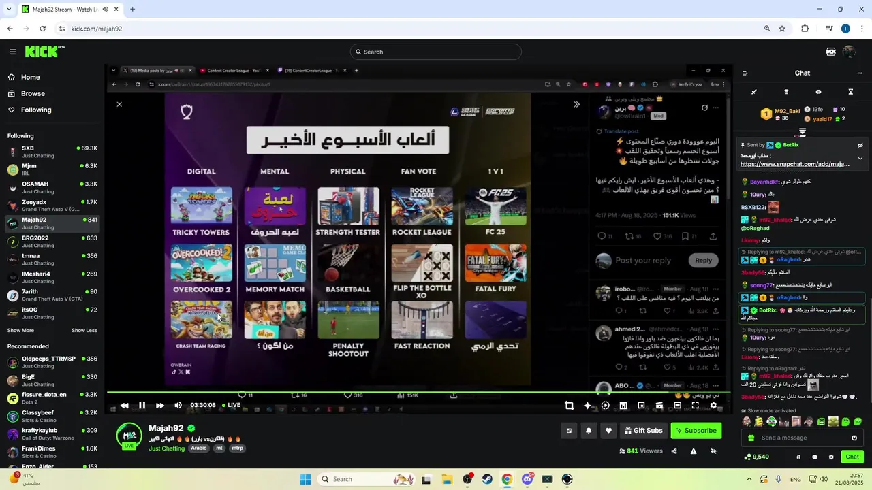The width and height of the screenshot is (872, 490).
Task: Open SXB channel in Following list
Action: pos(52,151)
